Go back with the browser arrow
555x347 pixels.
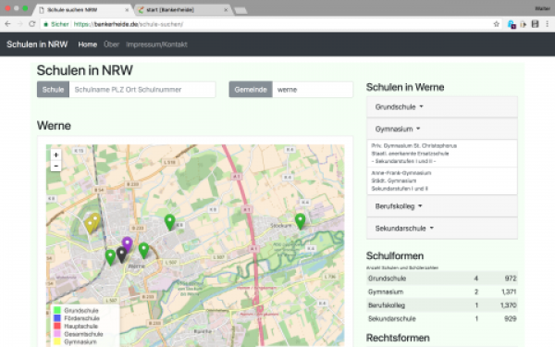pos(7,24)
